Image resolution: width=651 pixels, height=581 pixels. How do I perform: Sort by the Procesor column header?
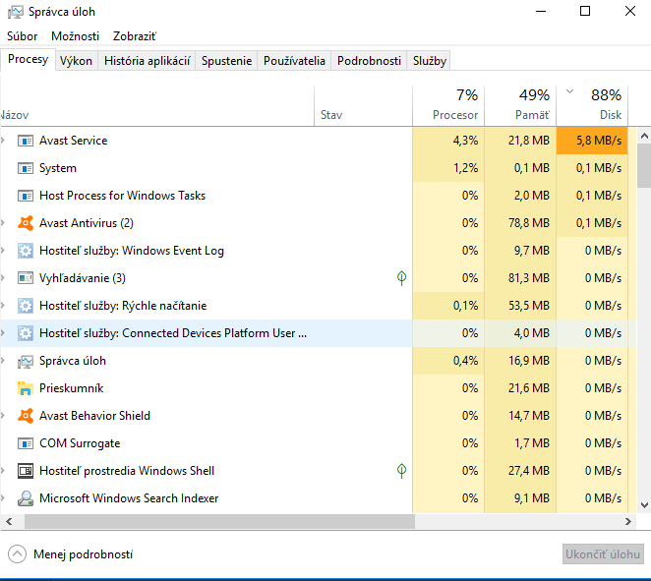click(x=448, y=105)
